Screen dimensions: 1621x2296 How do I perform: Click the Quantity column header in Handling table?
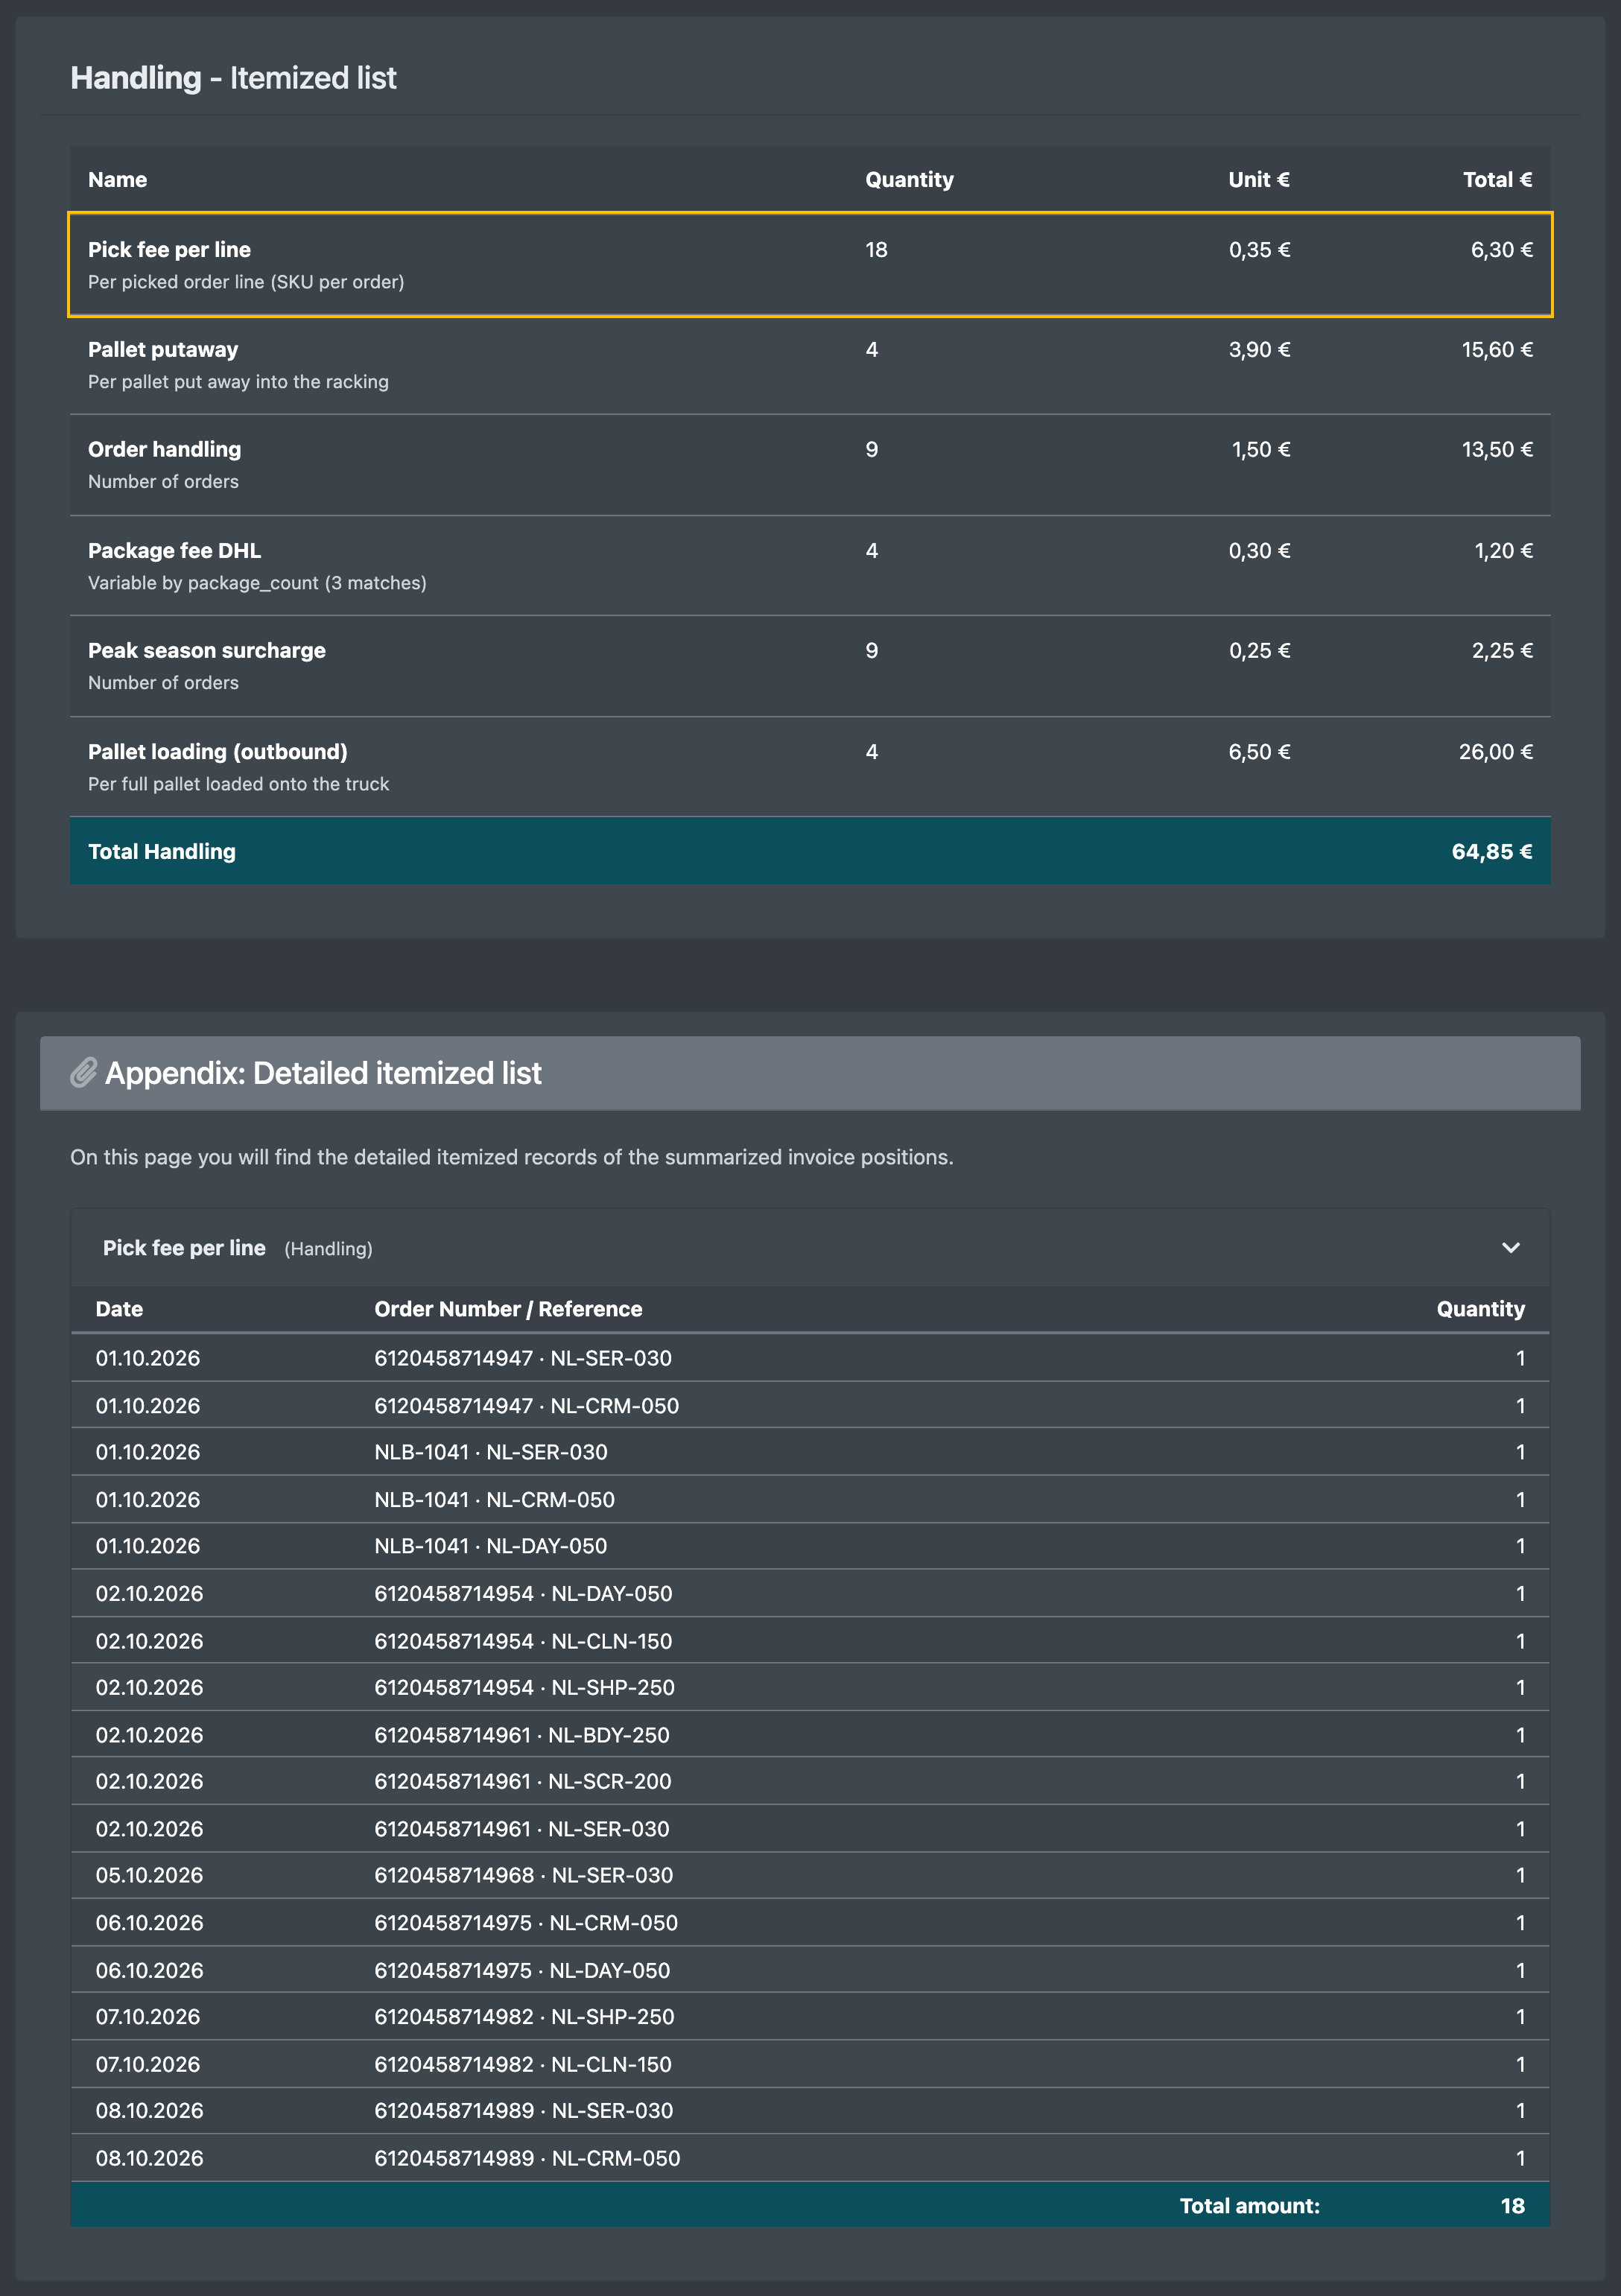point(909,180)
